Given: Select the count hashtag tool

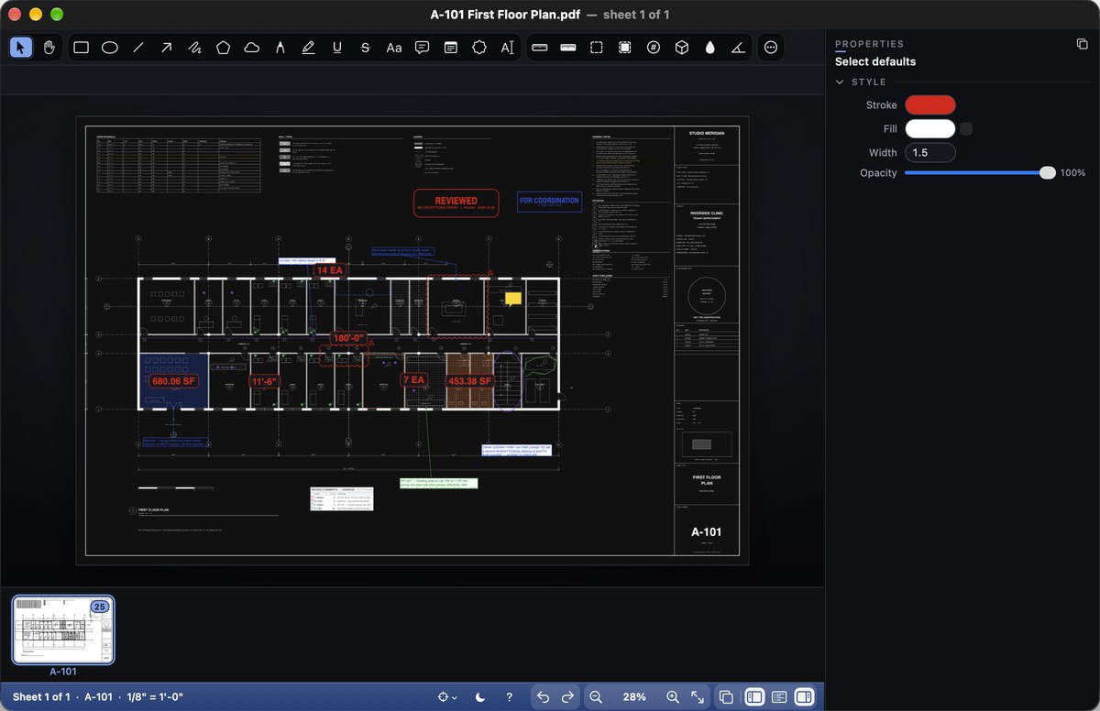Looking at the screenshot, I should tap(653, 48).
